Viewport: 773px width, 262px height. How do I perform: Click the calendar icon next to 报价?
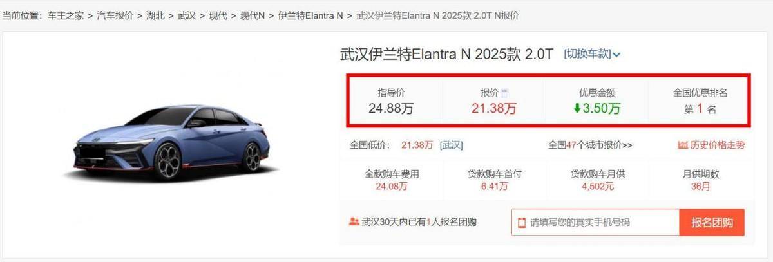tap(504, 93)
